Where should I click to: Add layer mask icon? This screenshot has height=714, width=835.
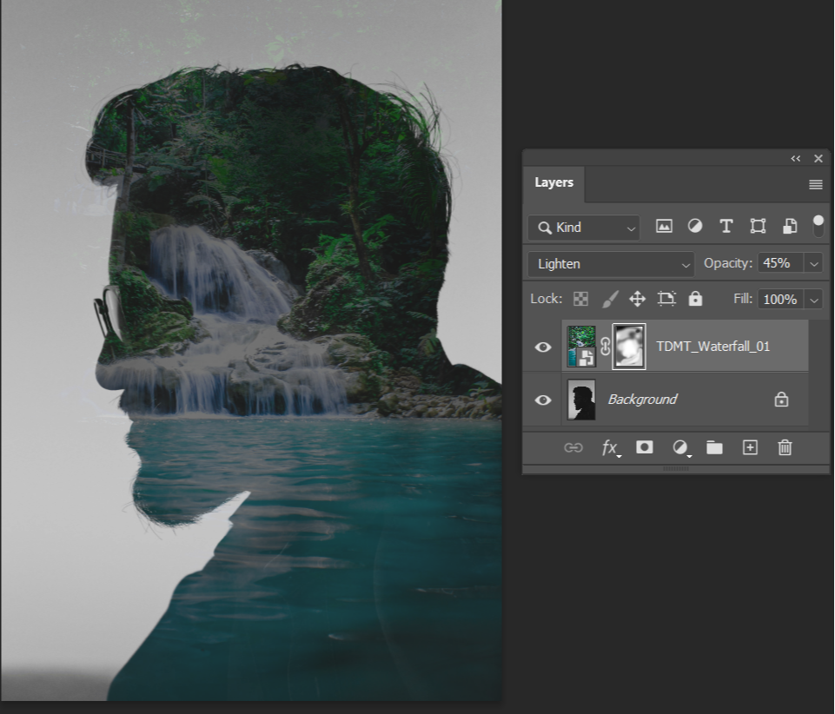point(645,447)
